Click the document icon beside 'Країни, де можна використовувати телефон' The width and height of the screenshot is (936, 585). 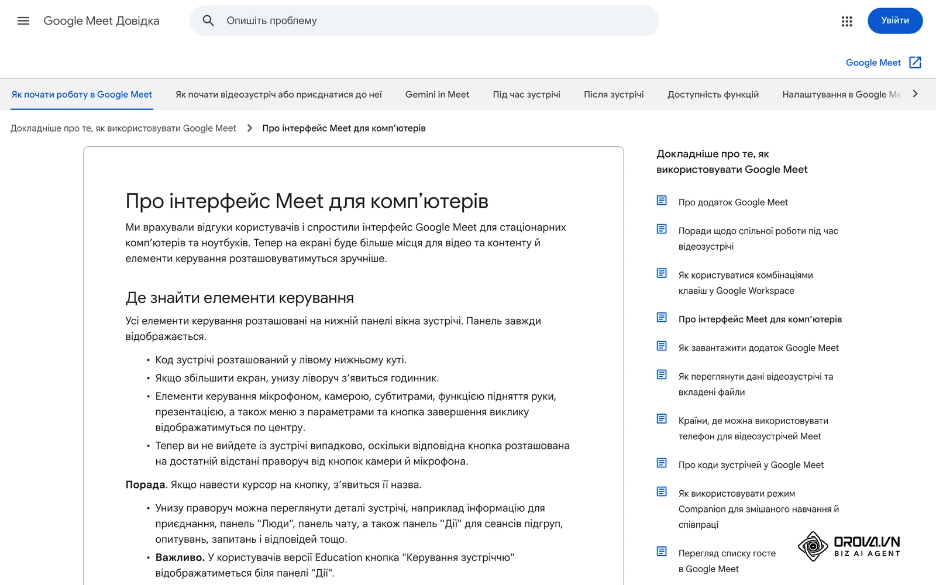(x=662, y=419)
